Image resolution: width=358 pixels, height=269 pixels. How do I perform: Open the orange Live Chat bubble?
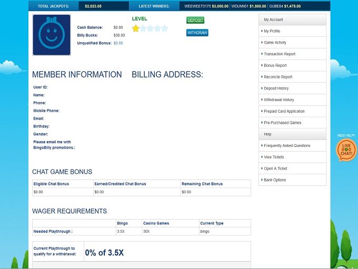[346, 150]
